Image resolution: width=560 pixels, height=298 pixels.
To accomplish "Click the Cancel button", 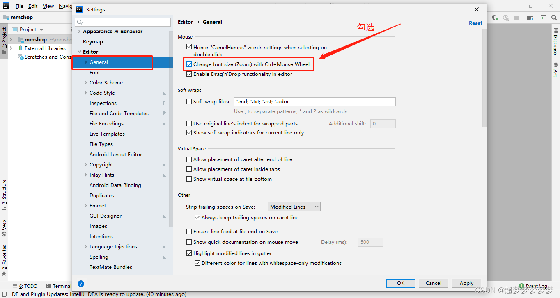I will (434, 283).
